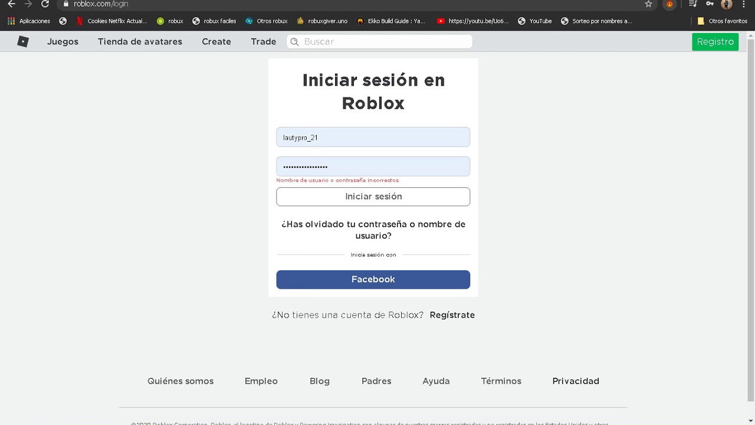Click the Iniciar sesión button
This screenshot has width=755, height=425.
pos(373,197)
